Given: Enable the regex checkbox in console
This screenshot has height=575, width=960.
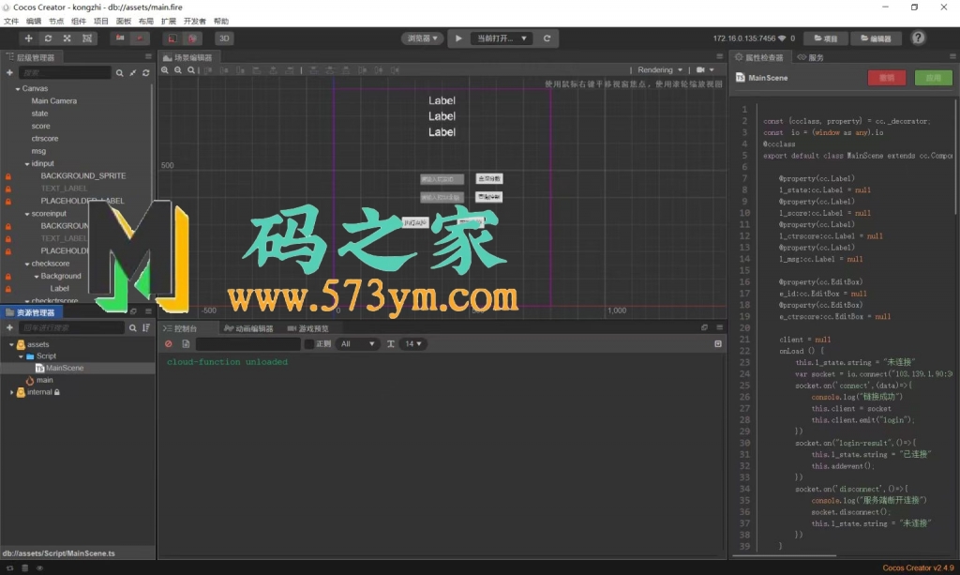Looking at the screenshot, I should (309, 344).
